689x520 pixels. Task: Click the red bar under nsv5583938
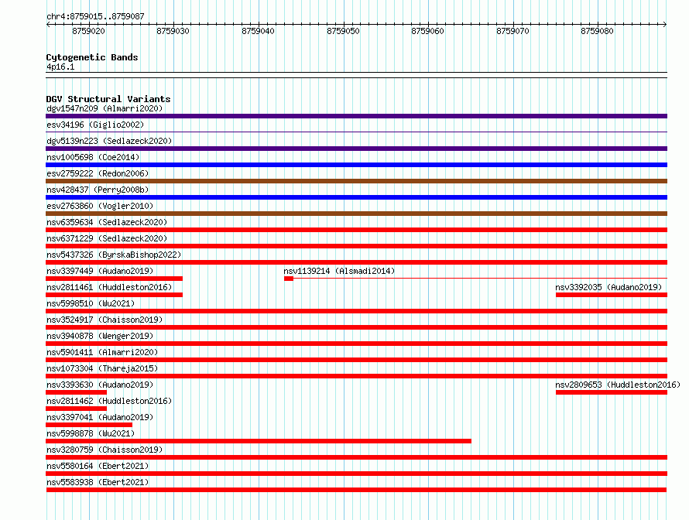point(356,490)
